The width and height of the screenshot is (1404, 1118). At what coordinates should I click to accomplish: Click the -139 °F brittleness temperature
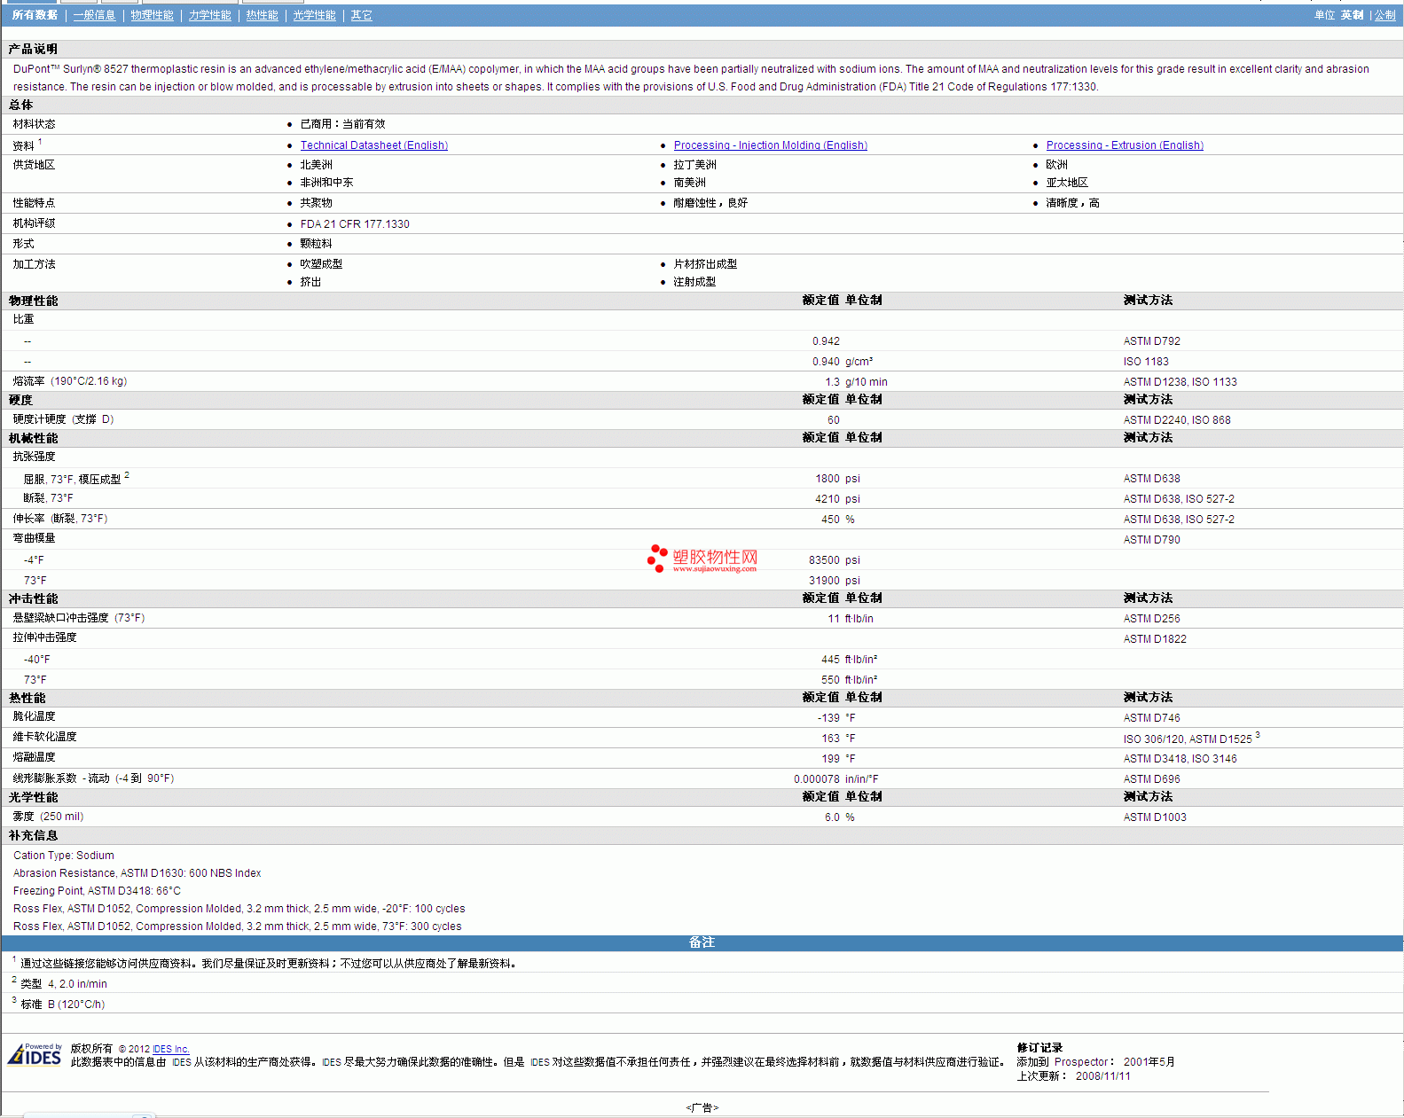coord(836,718)
